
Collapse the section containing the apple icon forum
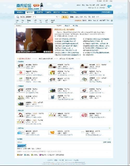click(x=110, y=62)
